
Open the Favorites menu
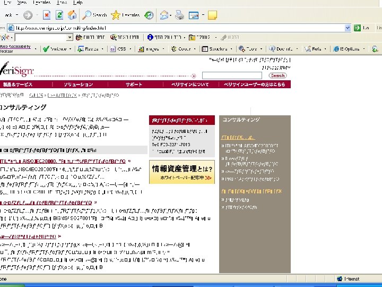(x=41, y=3)
